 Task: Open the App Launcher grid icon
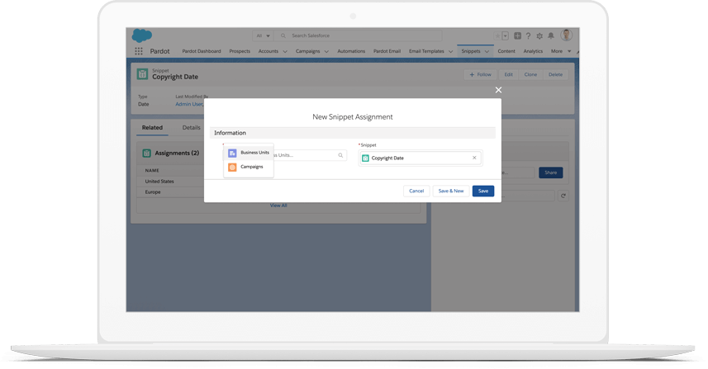pos(138,51)
